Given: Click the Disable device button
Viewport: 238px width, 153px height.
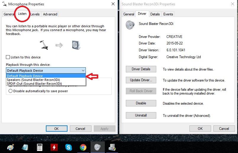Looking at the screenshot, I should tap(141, 103).
